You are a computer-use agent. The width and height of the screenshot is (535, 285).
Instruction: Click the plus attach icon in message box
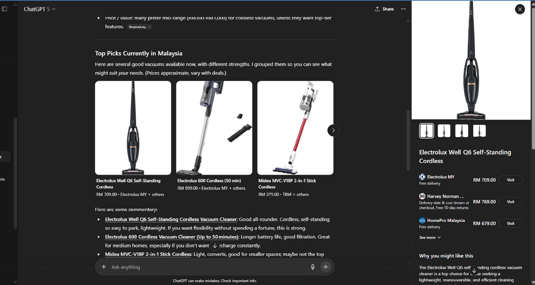point(104,267)
